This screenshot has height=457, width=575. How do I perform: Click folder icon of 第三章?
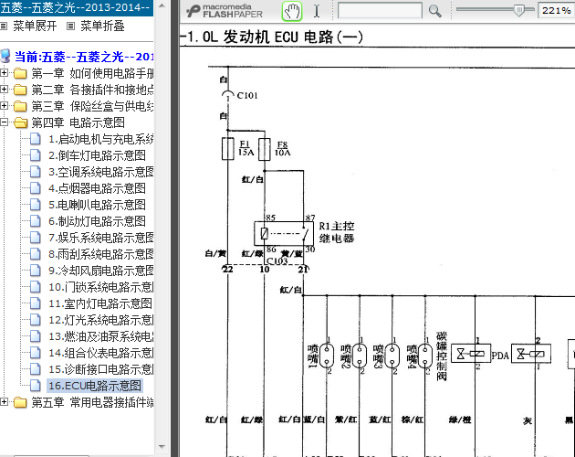(x=20, y=107)
